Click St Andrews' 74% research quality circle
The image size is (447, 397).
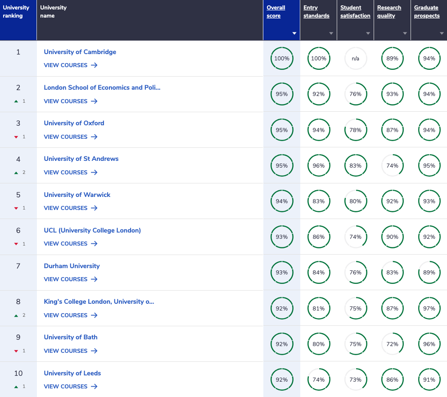(392, 166)
